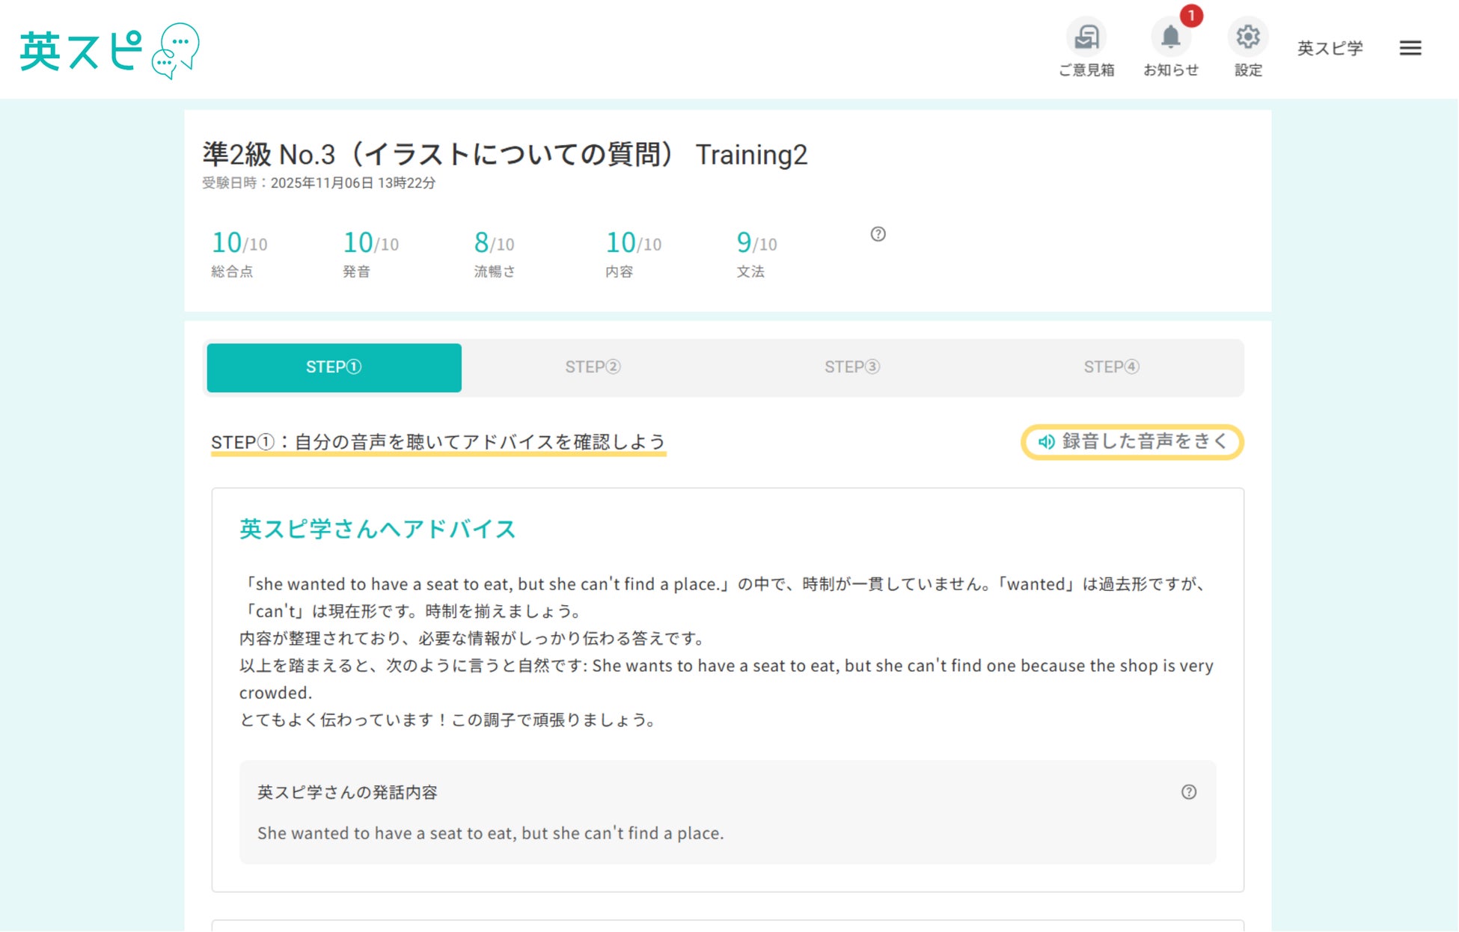
Task: Click the 流暢さ 8/10 score
Action: 494,243
